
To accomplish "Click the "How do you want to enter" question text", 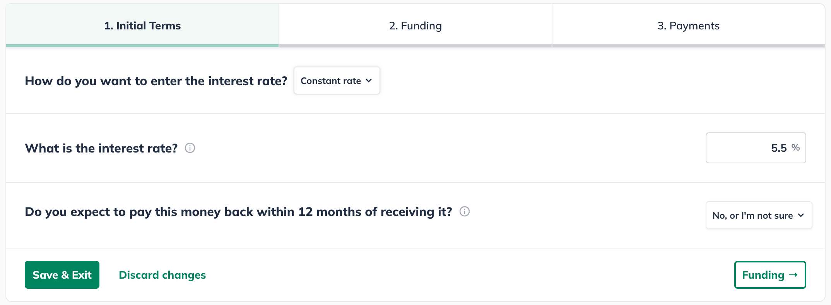I will (x=156, y=81).
